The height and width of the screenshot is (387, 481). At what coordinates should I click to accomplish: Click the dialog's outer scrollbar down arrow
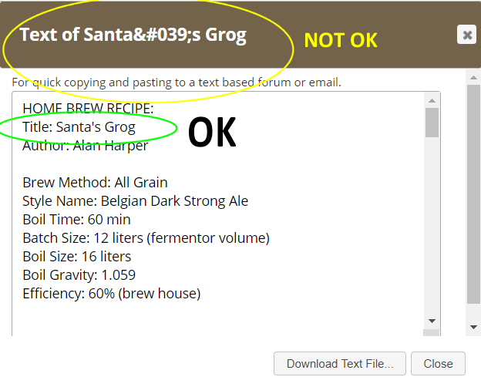[x=473, y=327]
